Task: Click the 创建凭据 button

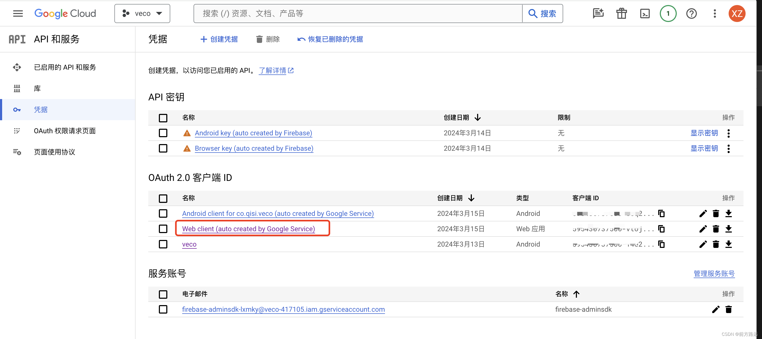Action: [219, 39]
